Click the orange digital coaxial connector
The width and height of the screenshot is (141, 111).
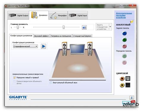tap(122, 79)
